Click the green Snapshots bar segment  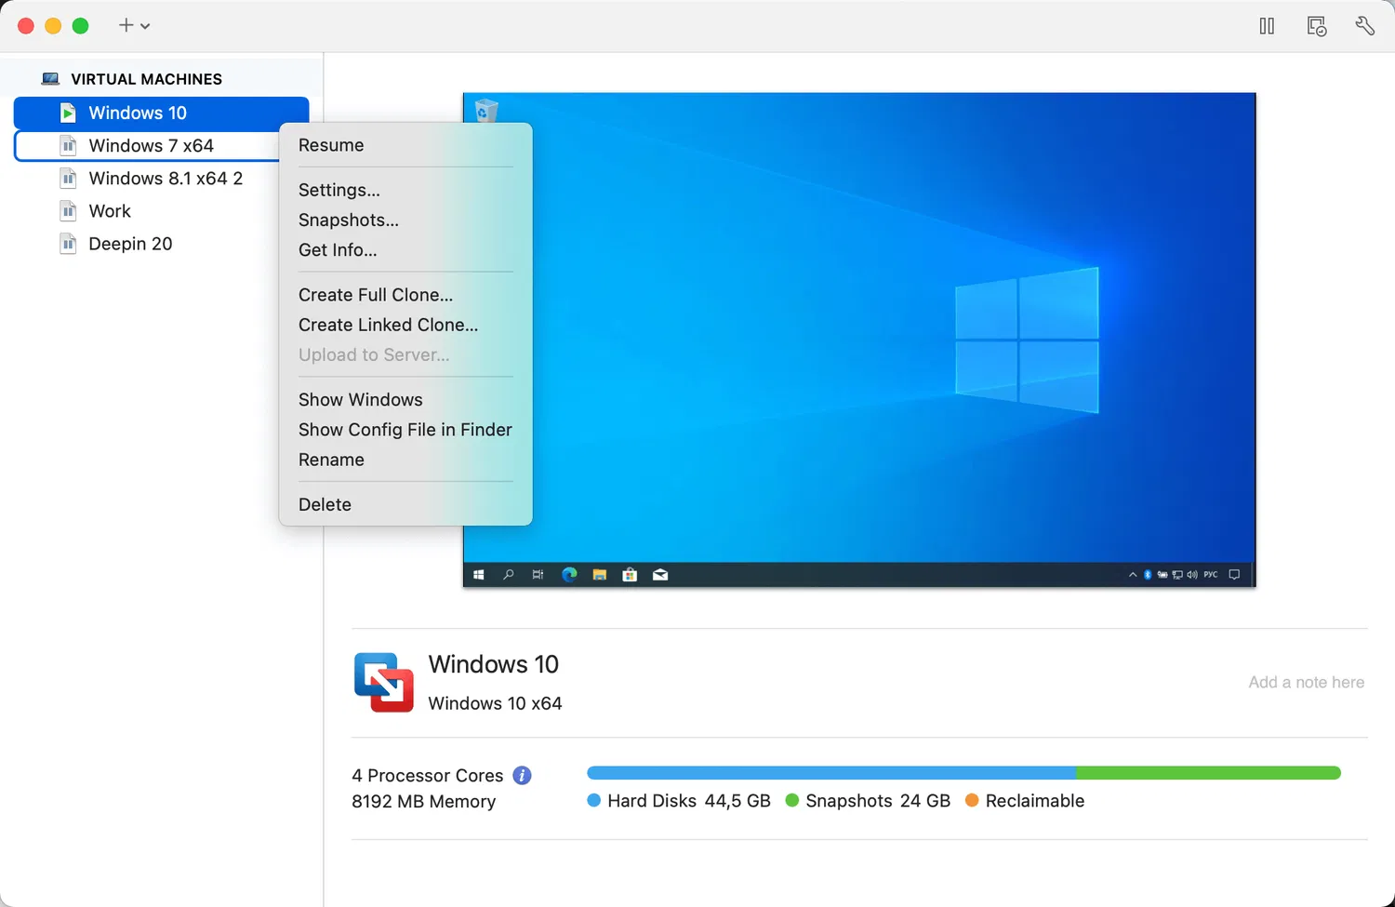[x=1208, y=773]
